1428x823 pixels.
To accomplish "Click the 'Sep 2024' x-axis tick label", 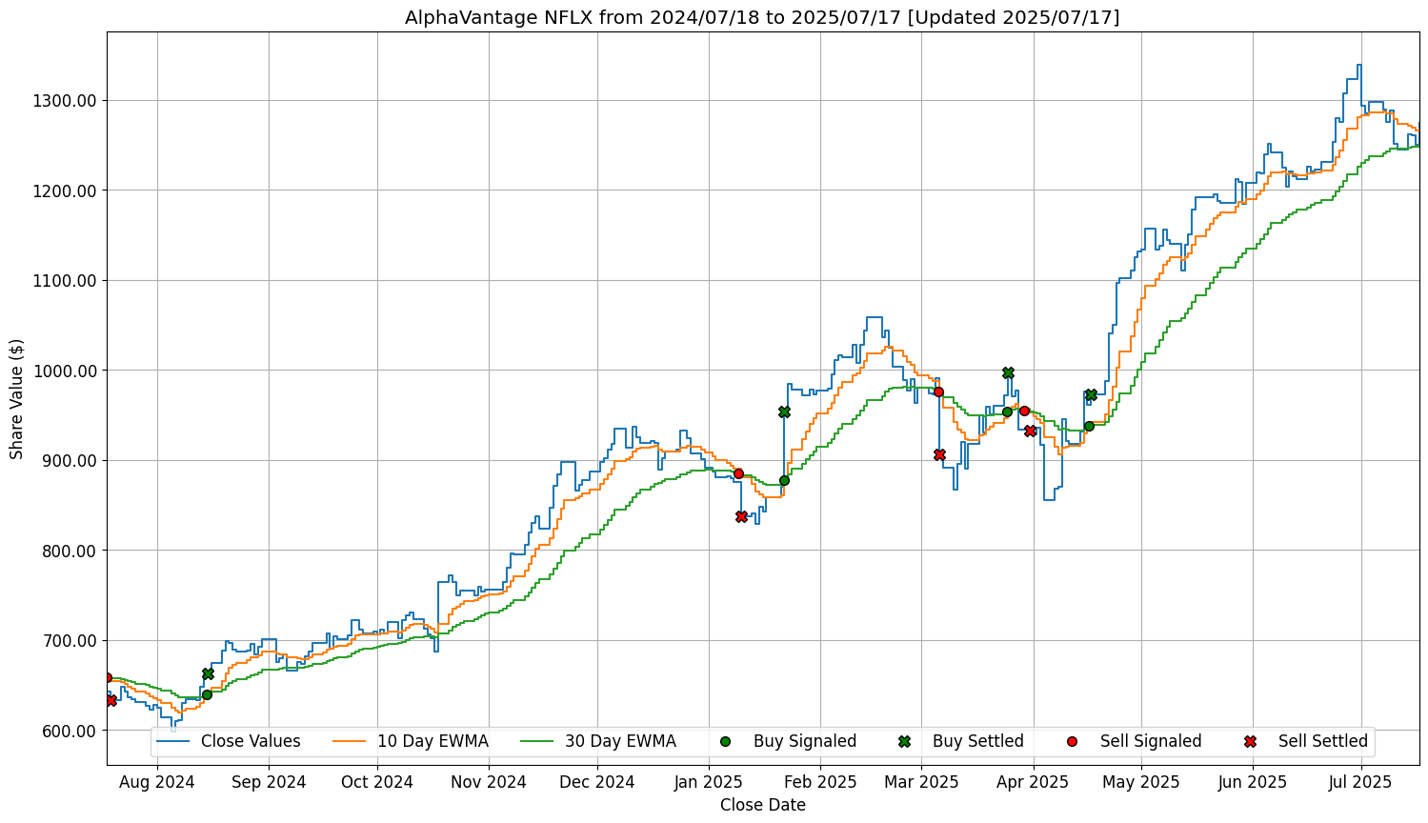I will point(269,782).
